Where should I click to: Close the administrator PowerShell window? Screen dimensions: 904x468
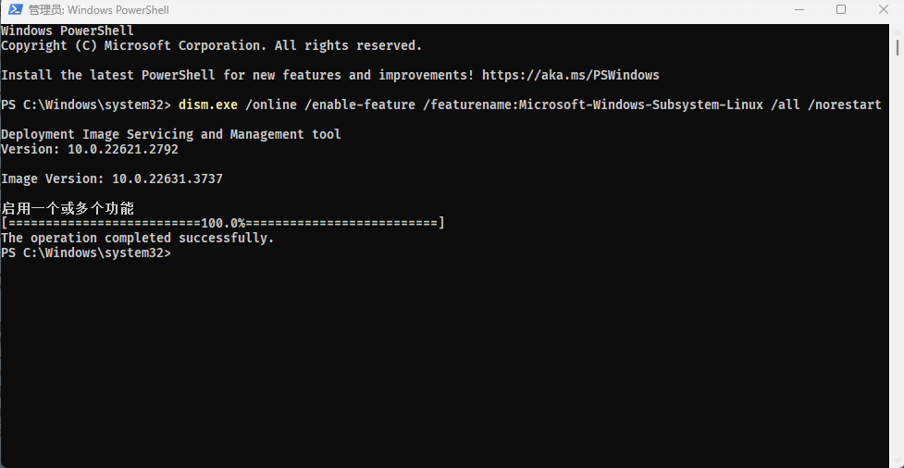pyautogui.click(x=882, y=10)
